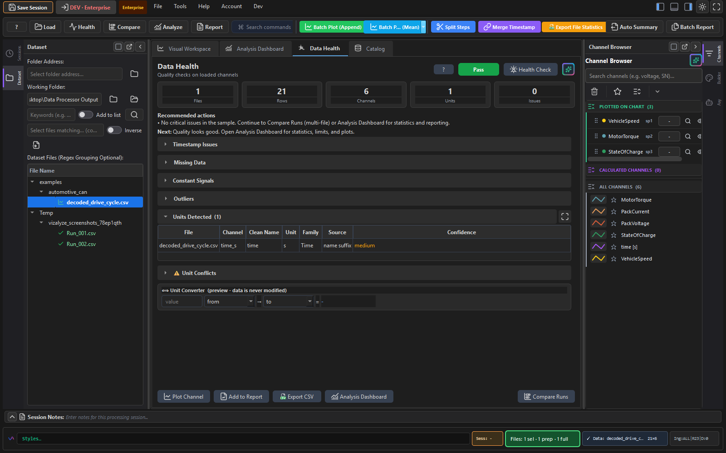The height and width of the screenshot is (453, 726).
Task: Click the sort channels list icon
Action: (637, 92)
